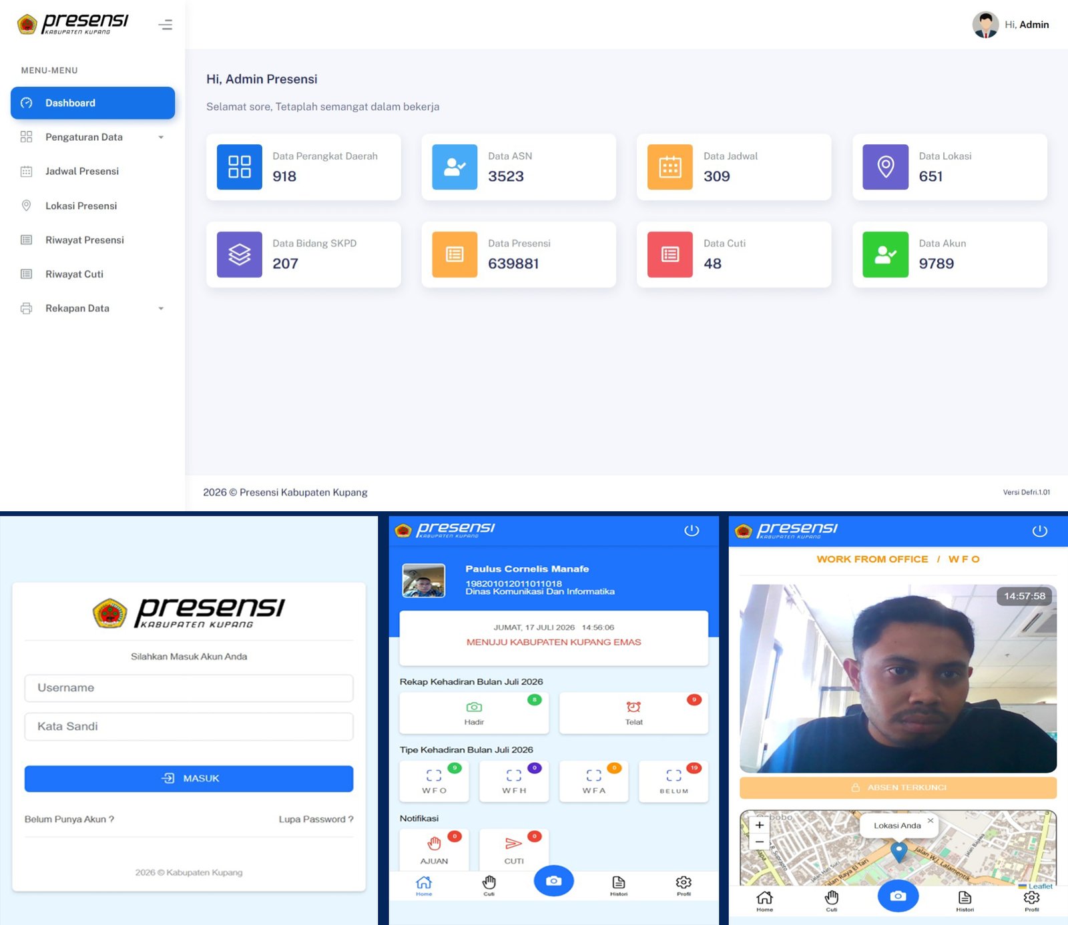The image size is (1068, 925).
Task: Zoom in on the map
Action: tap(760, 825)
